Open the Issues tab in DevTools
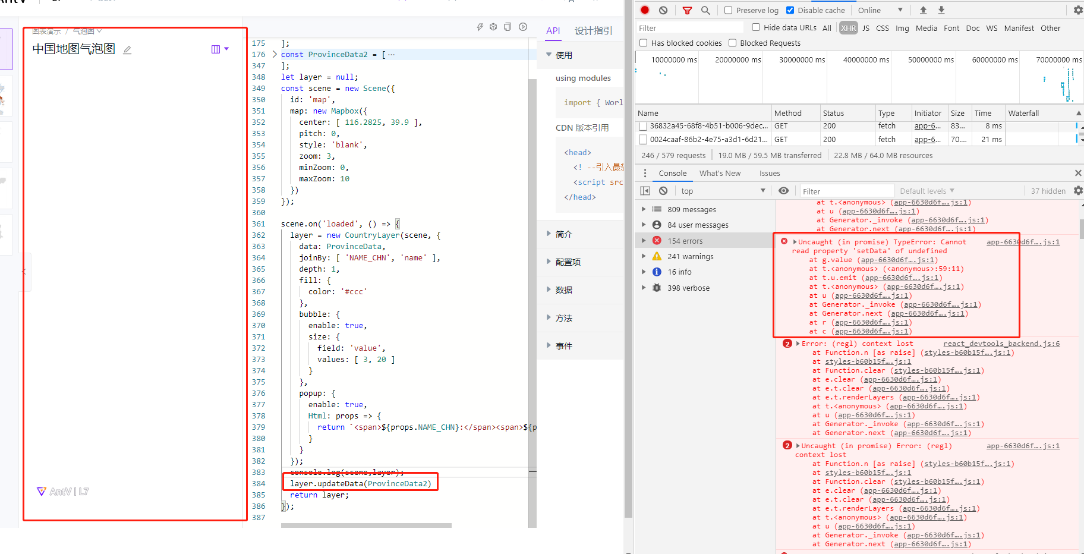 pyautogui.click(x=770, y=173)
